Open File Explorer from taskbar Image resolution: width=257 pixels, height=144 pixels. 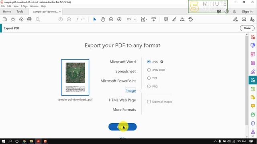pos(31,141)
